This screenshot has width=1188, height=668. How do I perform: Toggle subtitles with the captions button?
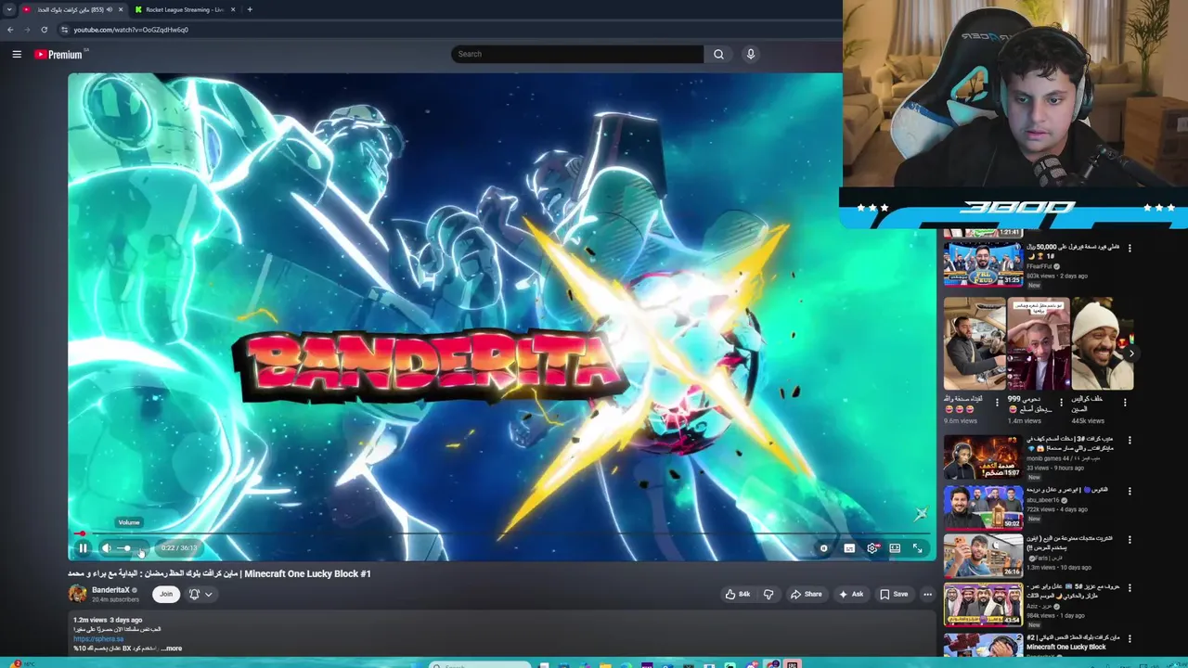click(849, 548)
